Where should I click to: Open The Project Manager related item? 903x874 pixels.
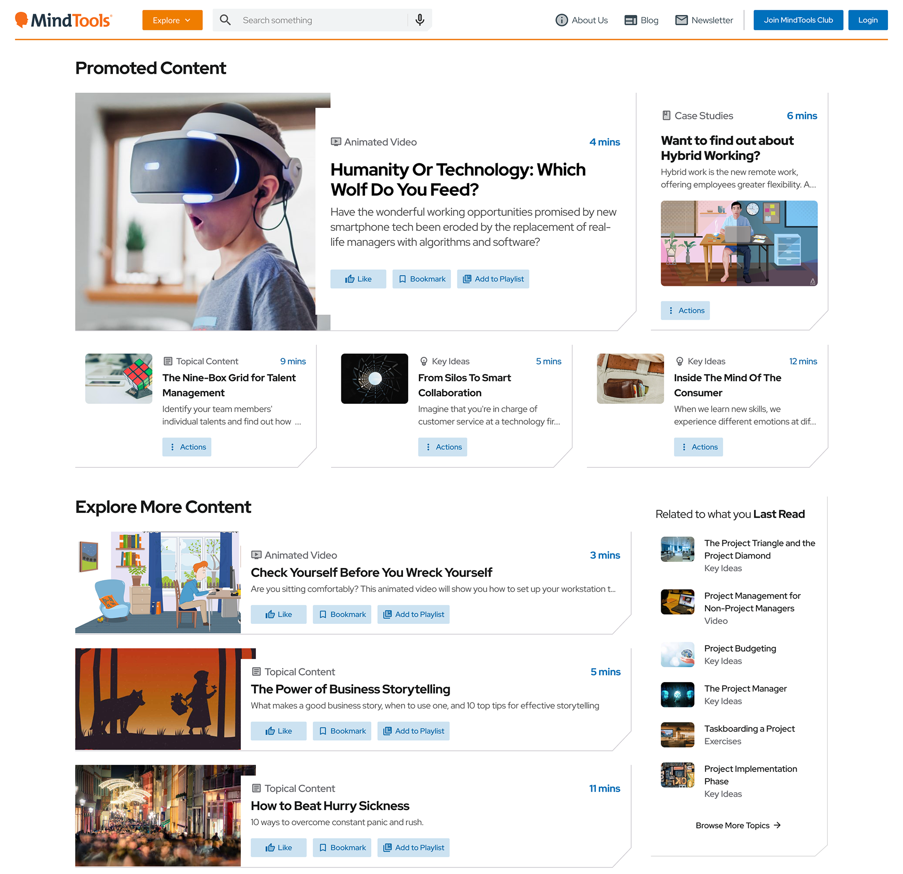pyautogui.click(x=745, y=688)
